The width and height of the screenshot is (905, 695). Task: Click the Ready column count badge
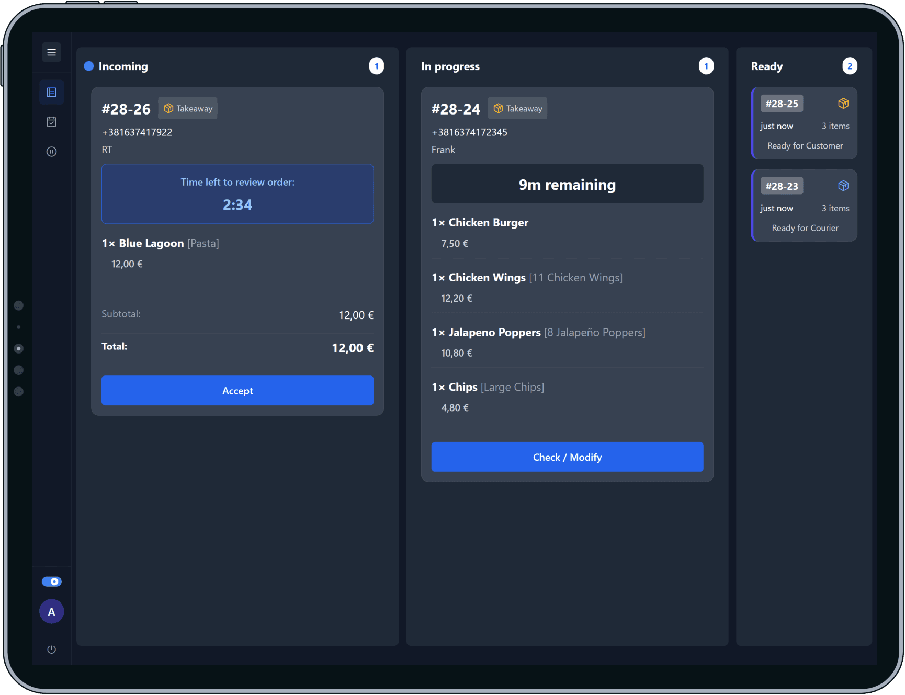point(849,66)
